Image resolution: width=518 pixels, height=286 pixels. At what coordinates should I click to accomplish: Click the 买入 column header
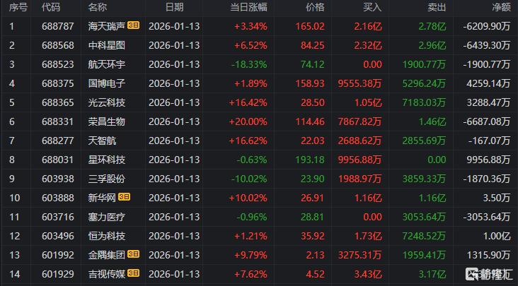tap(372, 7)
